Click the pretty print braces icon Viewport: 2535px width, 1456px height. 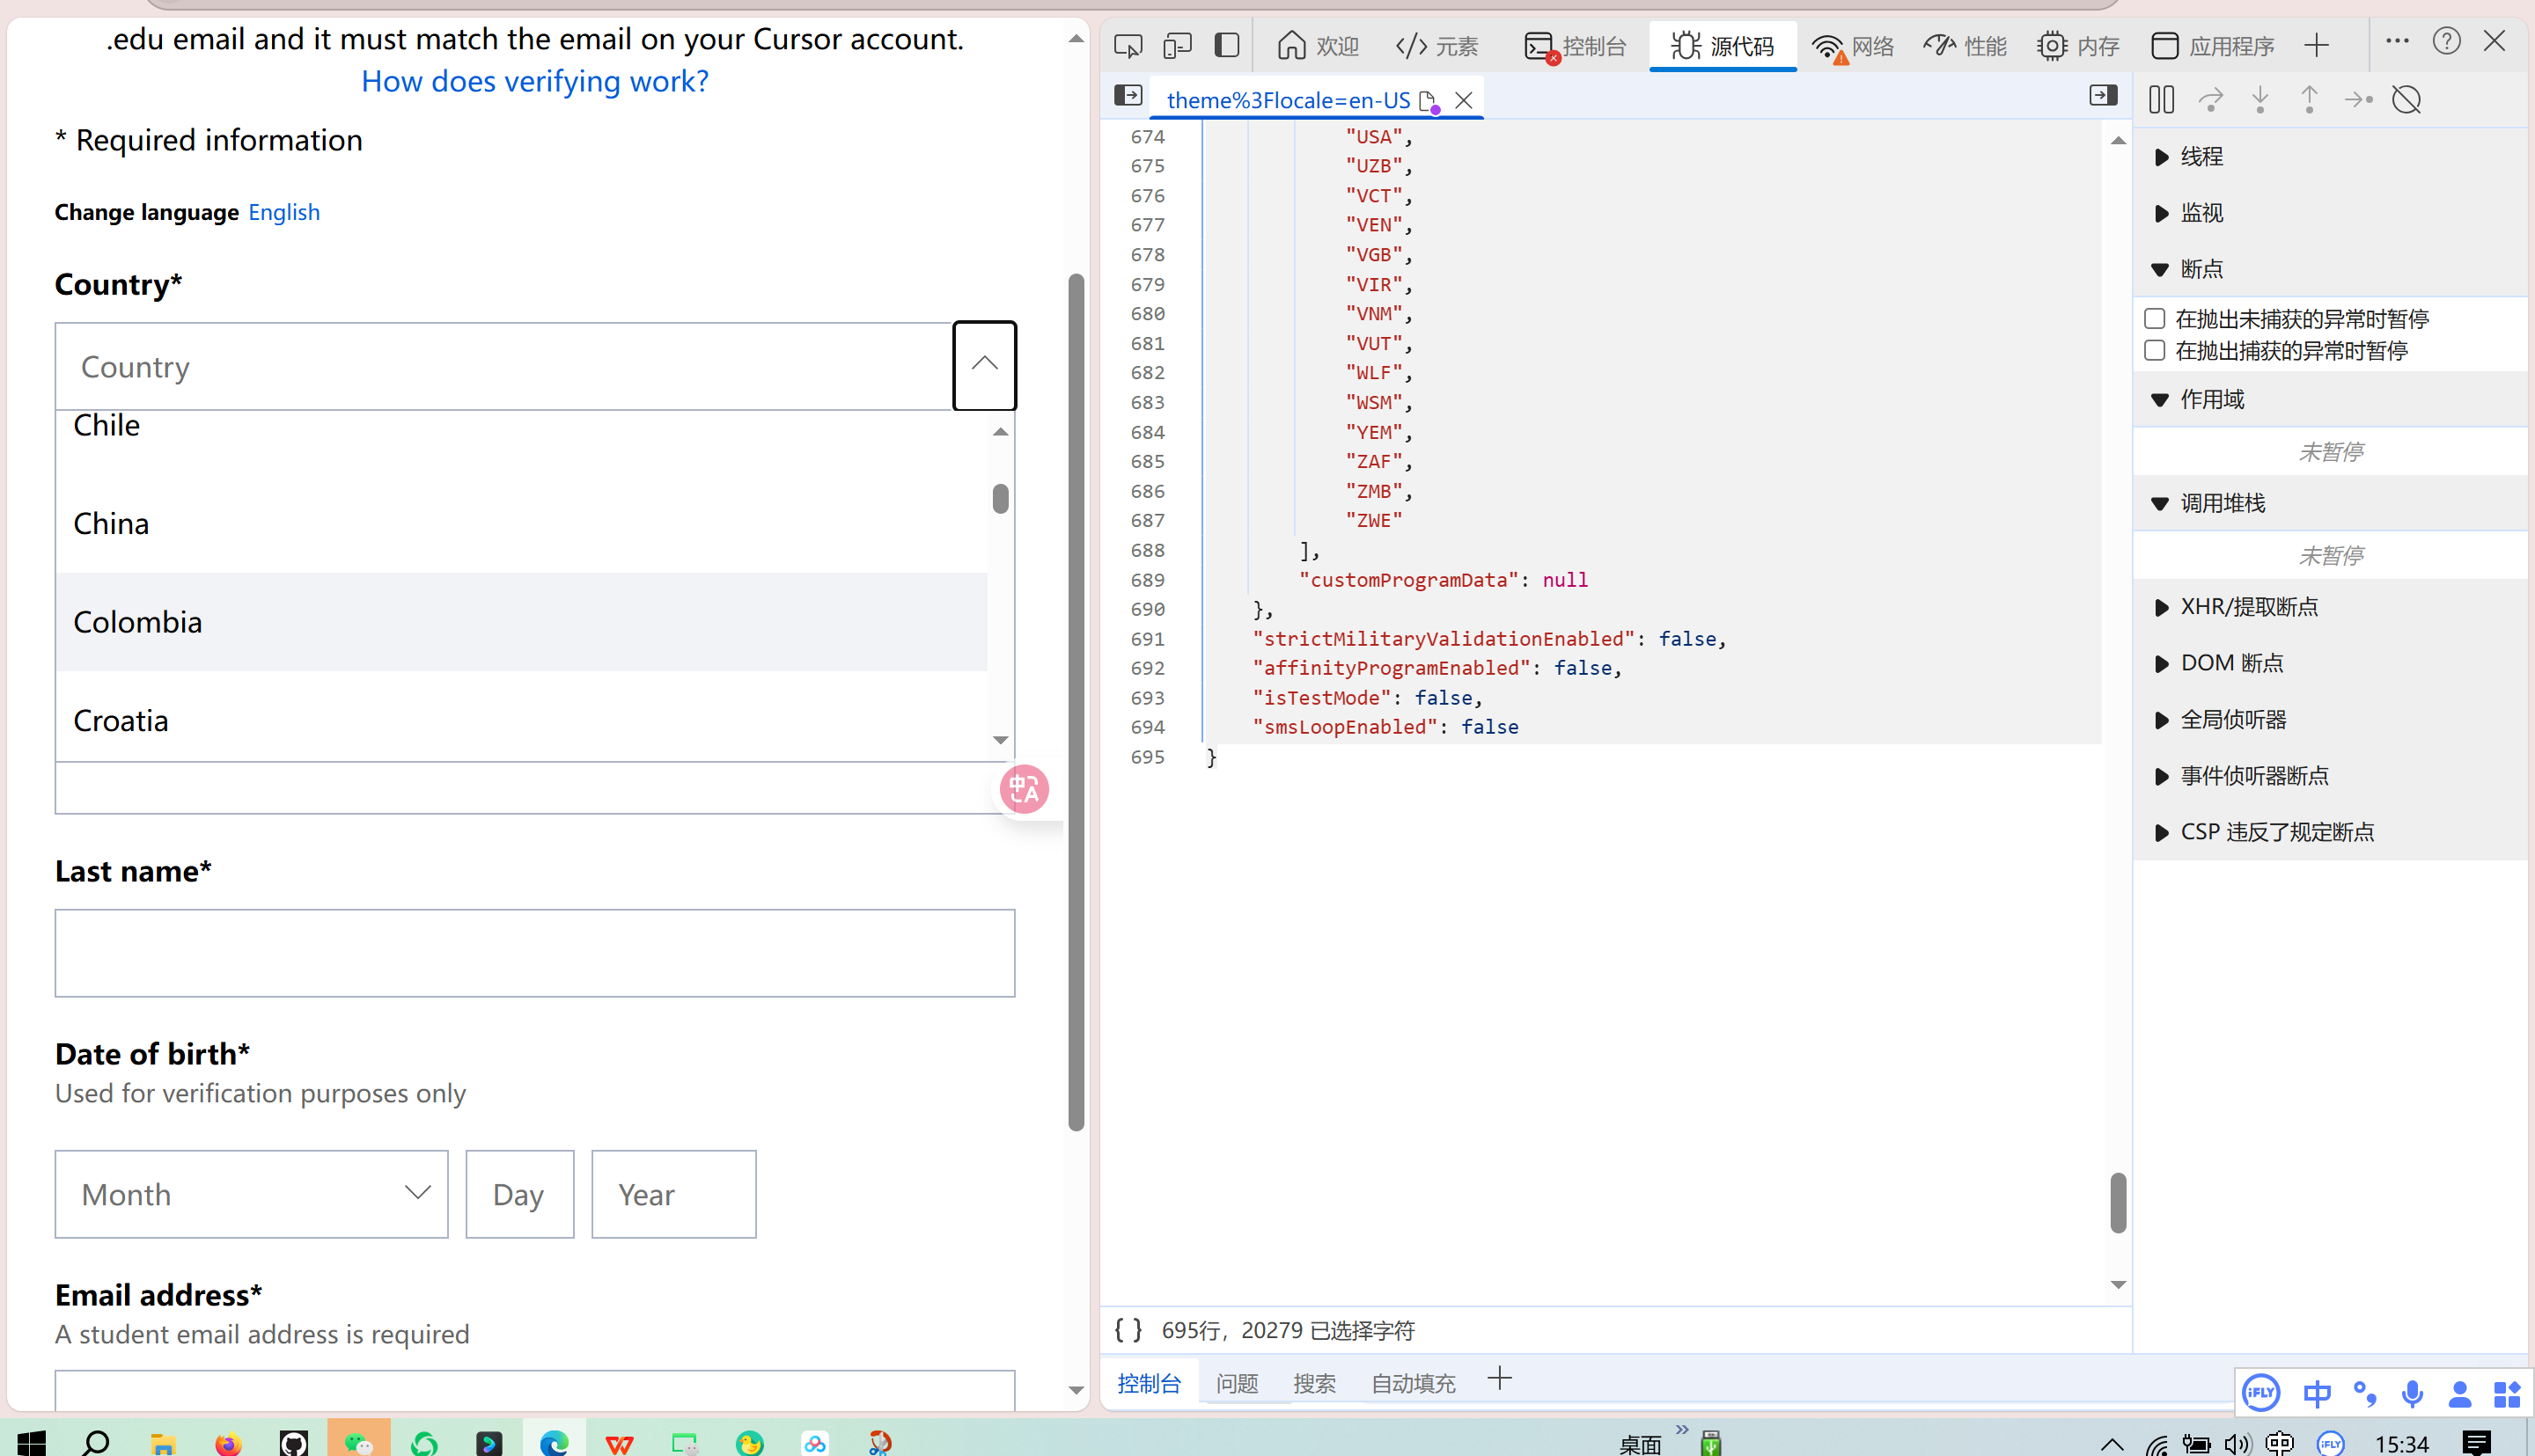point(1128,1329)
